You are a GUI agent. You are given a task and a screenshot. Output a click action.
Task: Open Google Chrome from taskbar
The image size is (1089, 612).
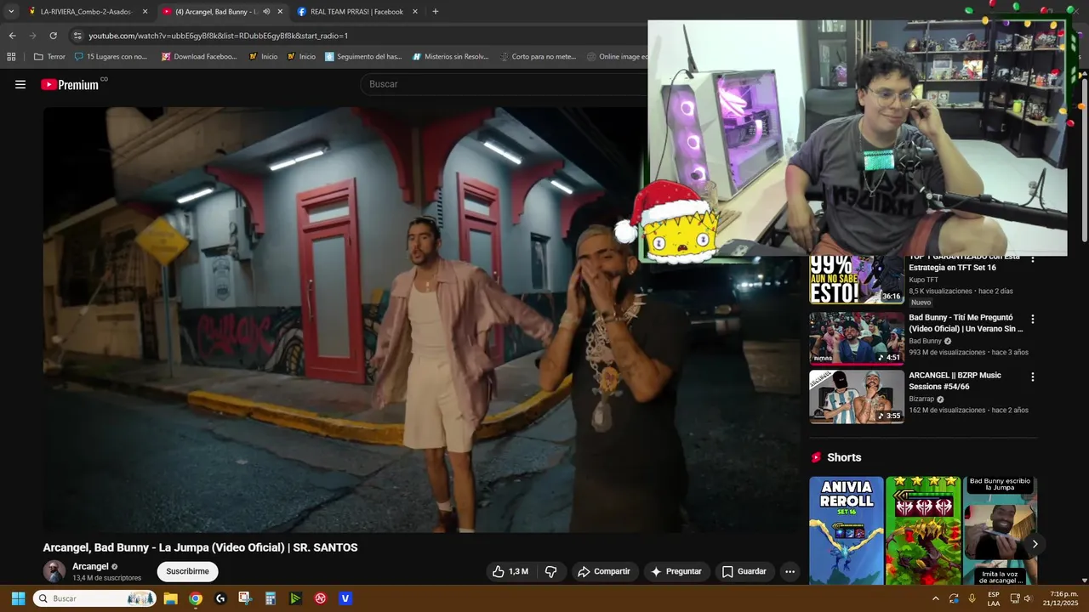(196, 598)
